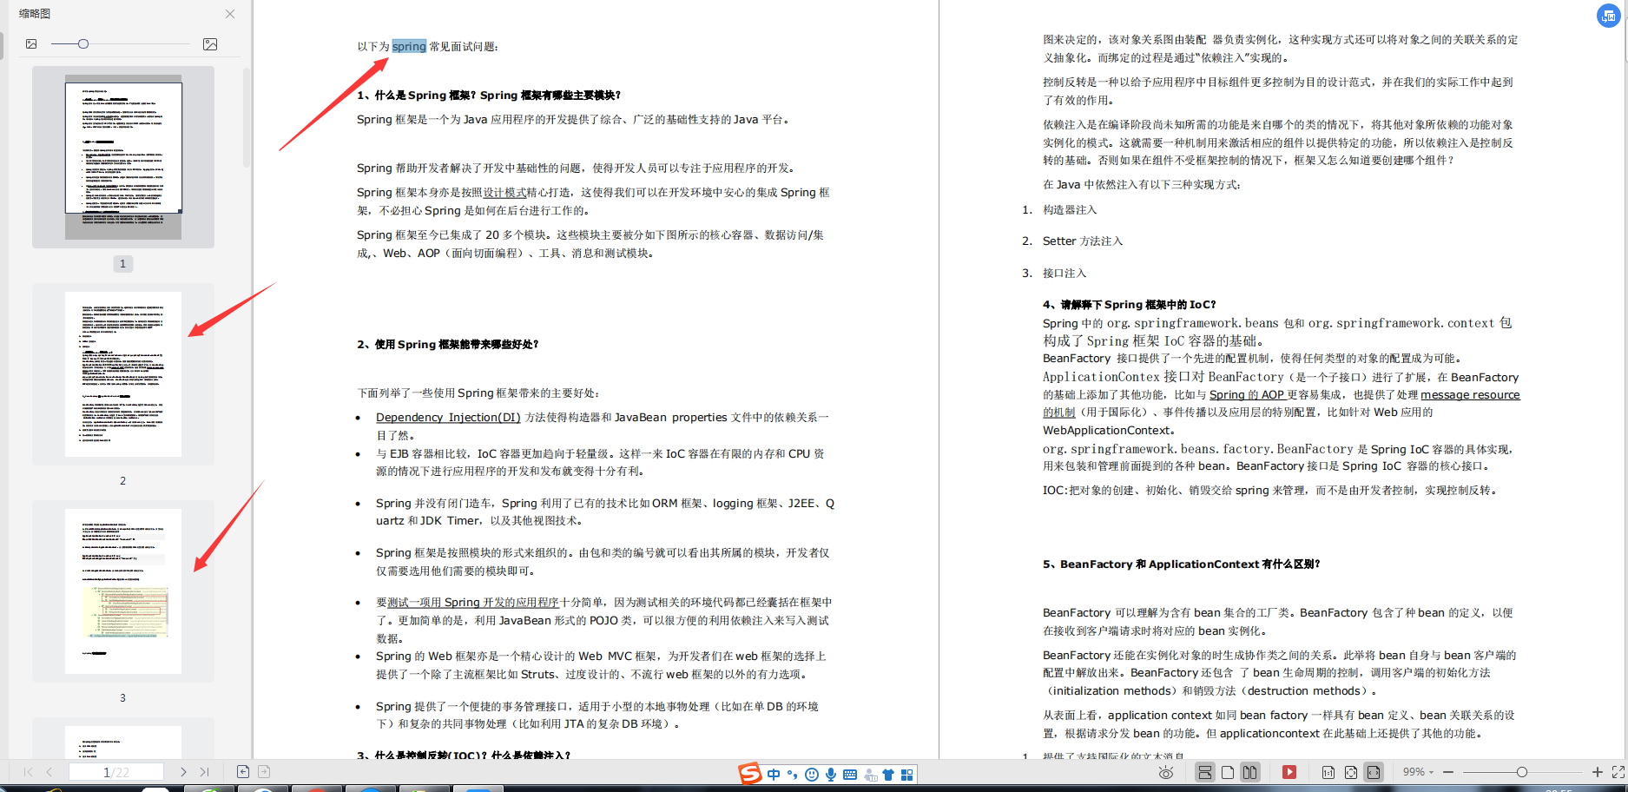Click heading 4、请解释下 Spring 框架中的 IoC
This screenshot has height=792, width=1628.
[1130, 305]
